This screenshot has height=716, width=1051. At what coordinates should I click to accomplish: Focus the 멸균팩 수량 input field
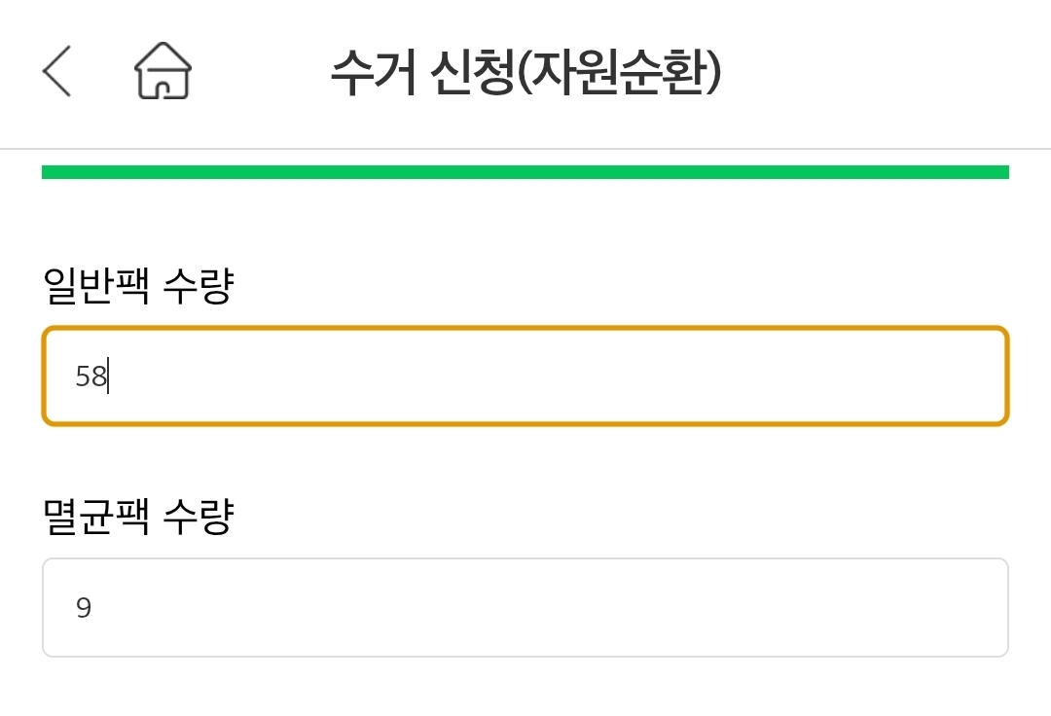(x=525, y=608)
